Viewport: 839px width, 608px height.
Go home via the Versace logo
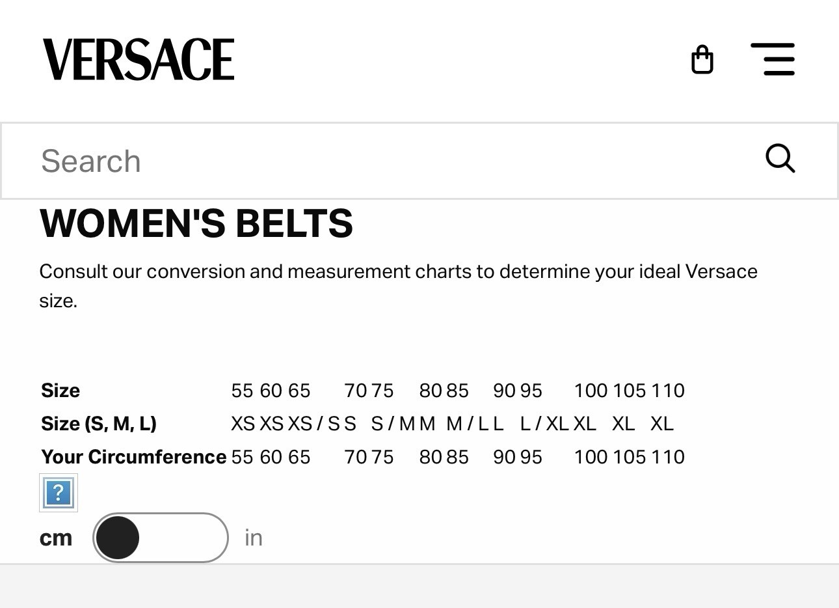tap(139, 59)
